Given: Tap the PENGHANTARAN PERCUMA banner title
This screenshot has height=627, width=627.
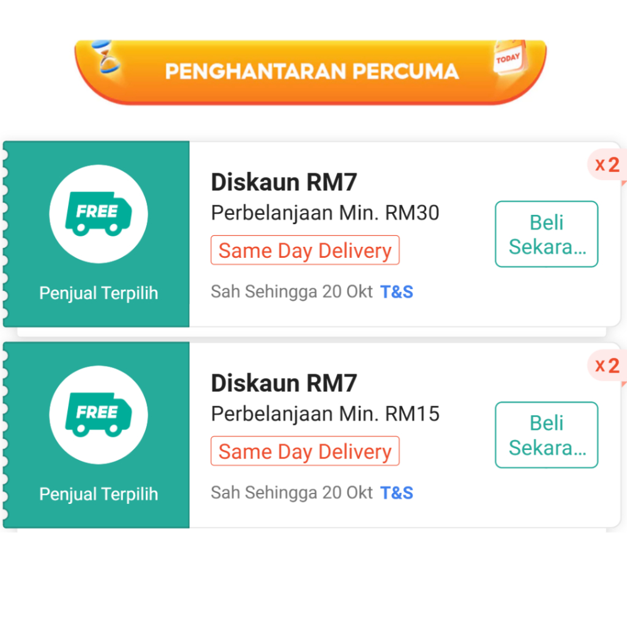Looking at the screenshot, I should pyautogui.click(x=312, y=72).
